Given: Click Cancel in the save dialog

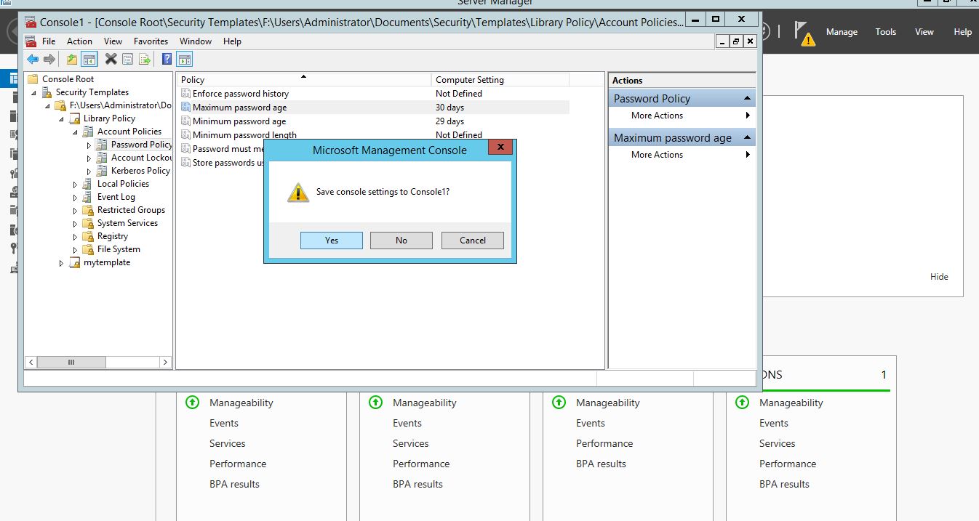Looking at the screenshot, I should pos(473,241).
